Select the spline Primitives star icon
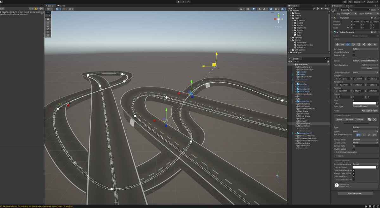 point(375,44)
